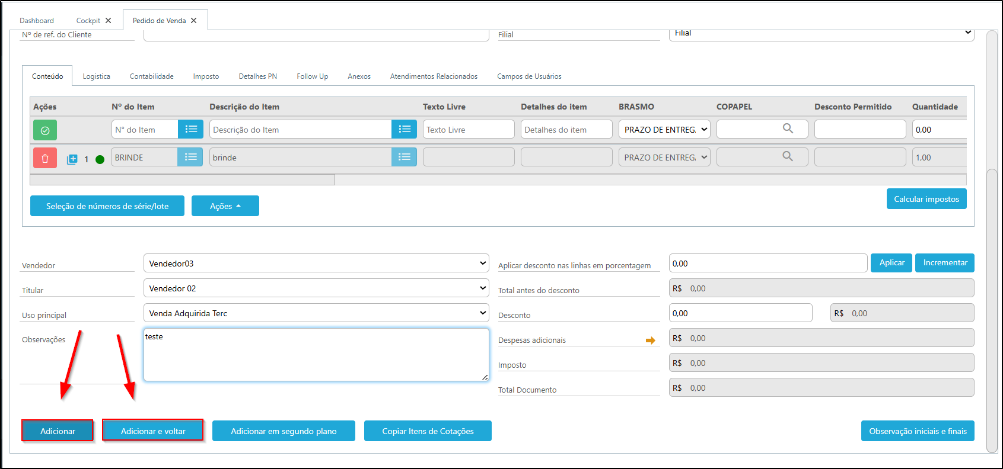
Task: Click the Nº de ref. do Cliente field
Action: pos(316,34)
